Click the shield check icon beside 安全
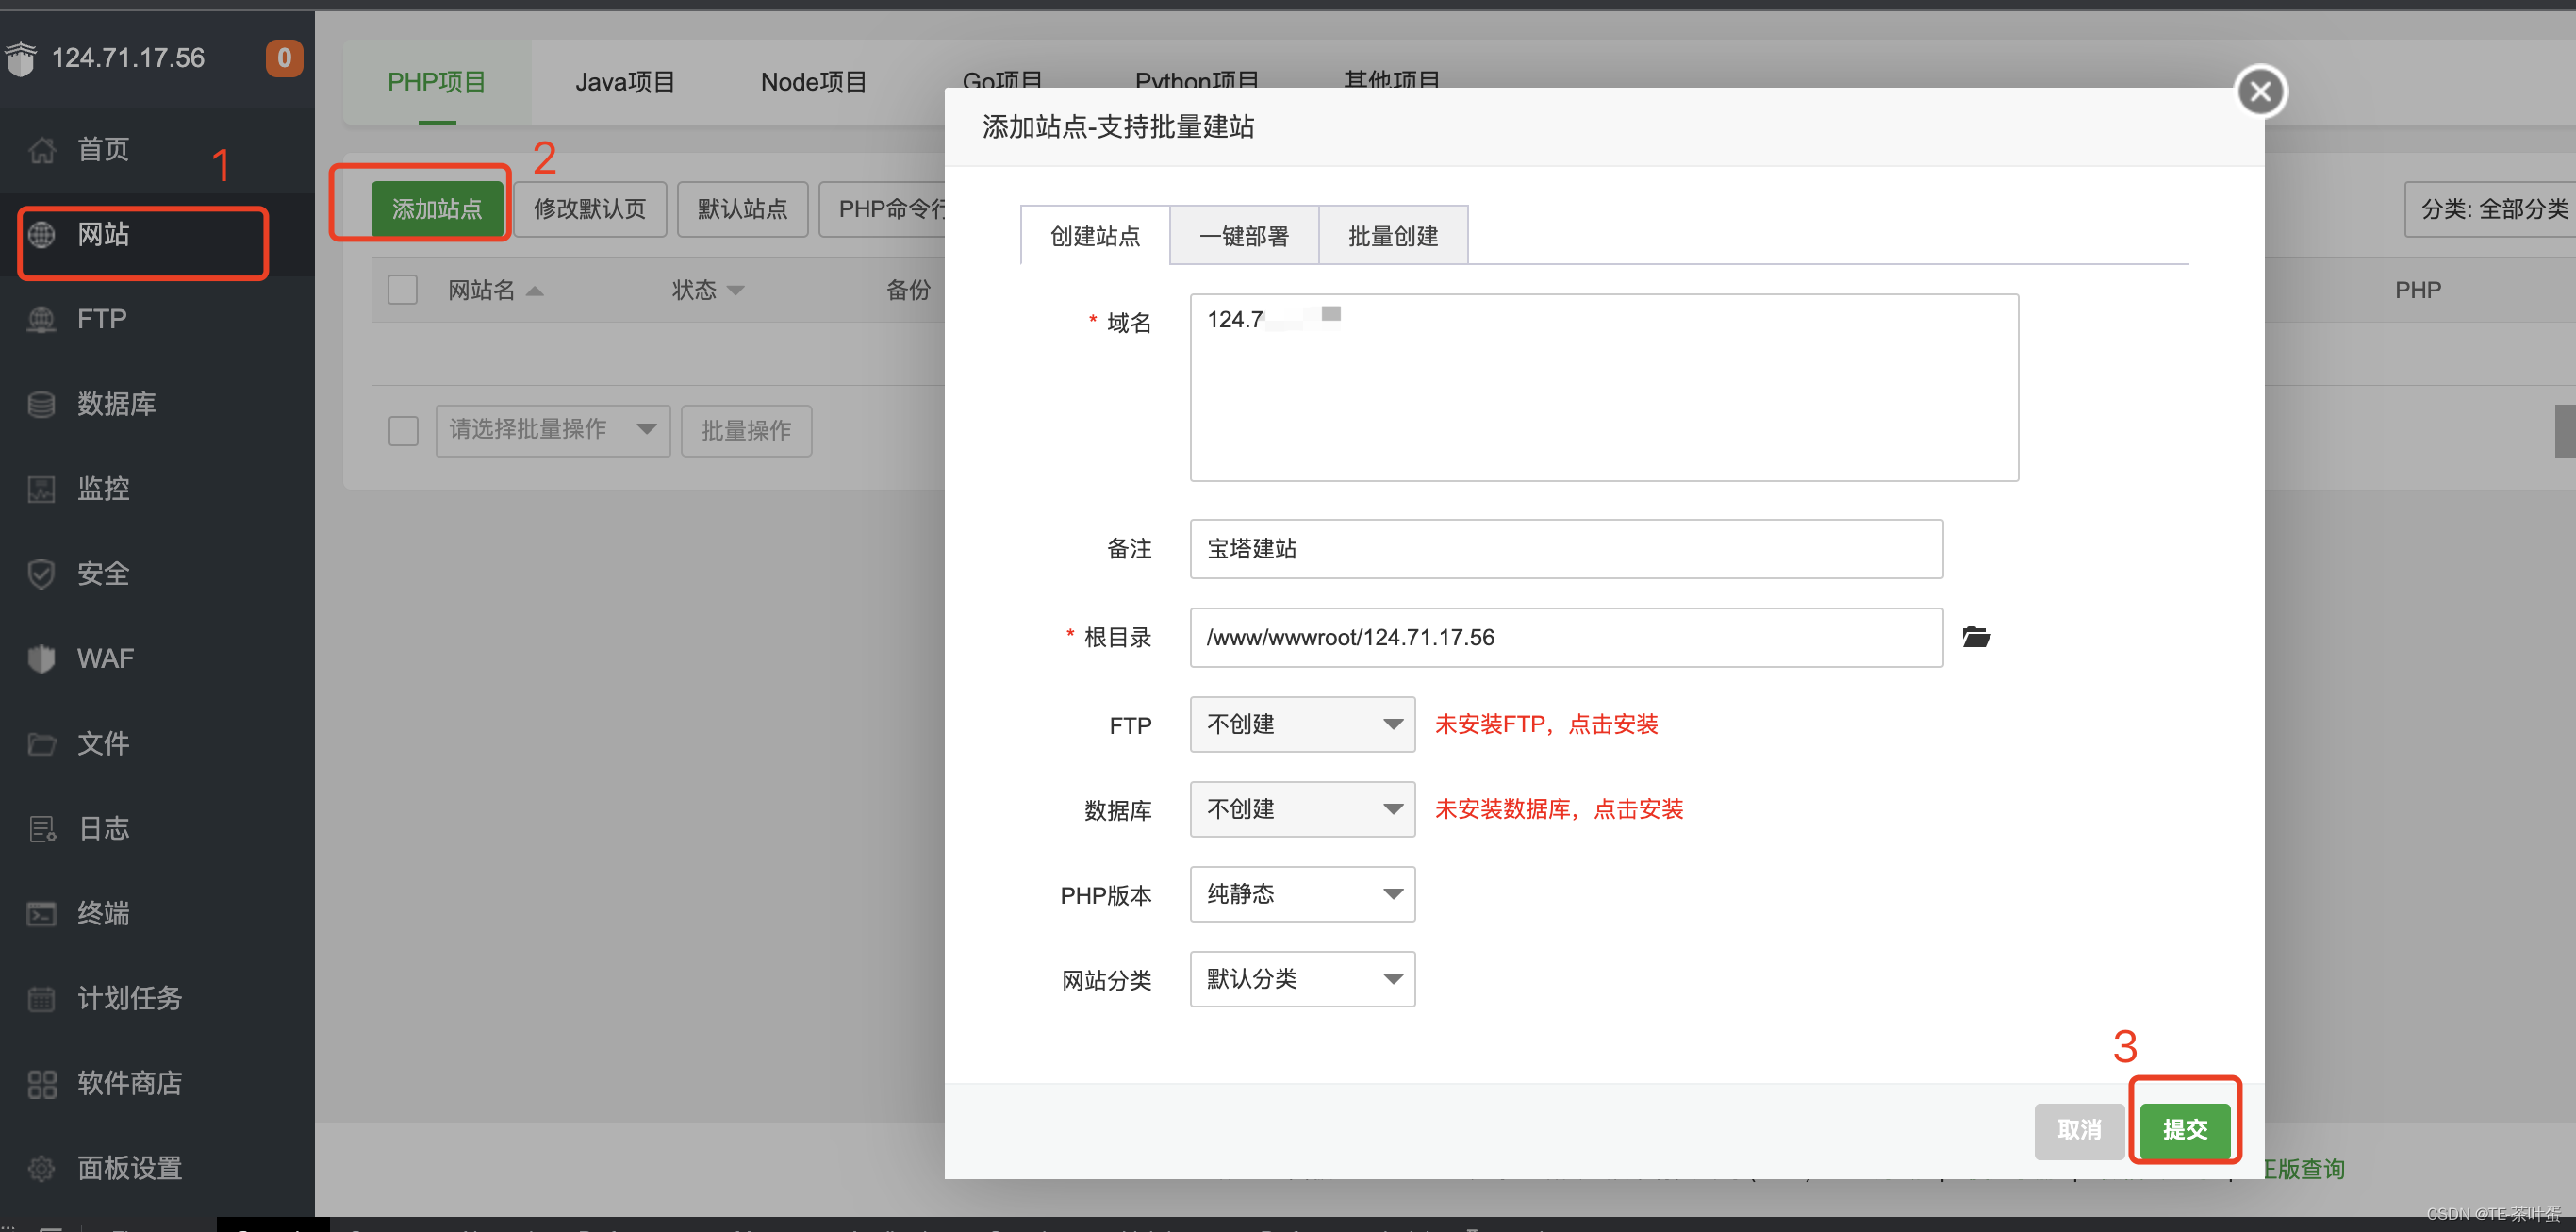This screenshot has height=1232, width=2576. [42, 574]
